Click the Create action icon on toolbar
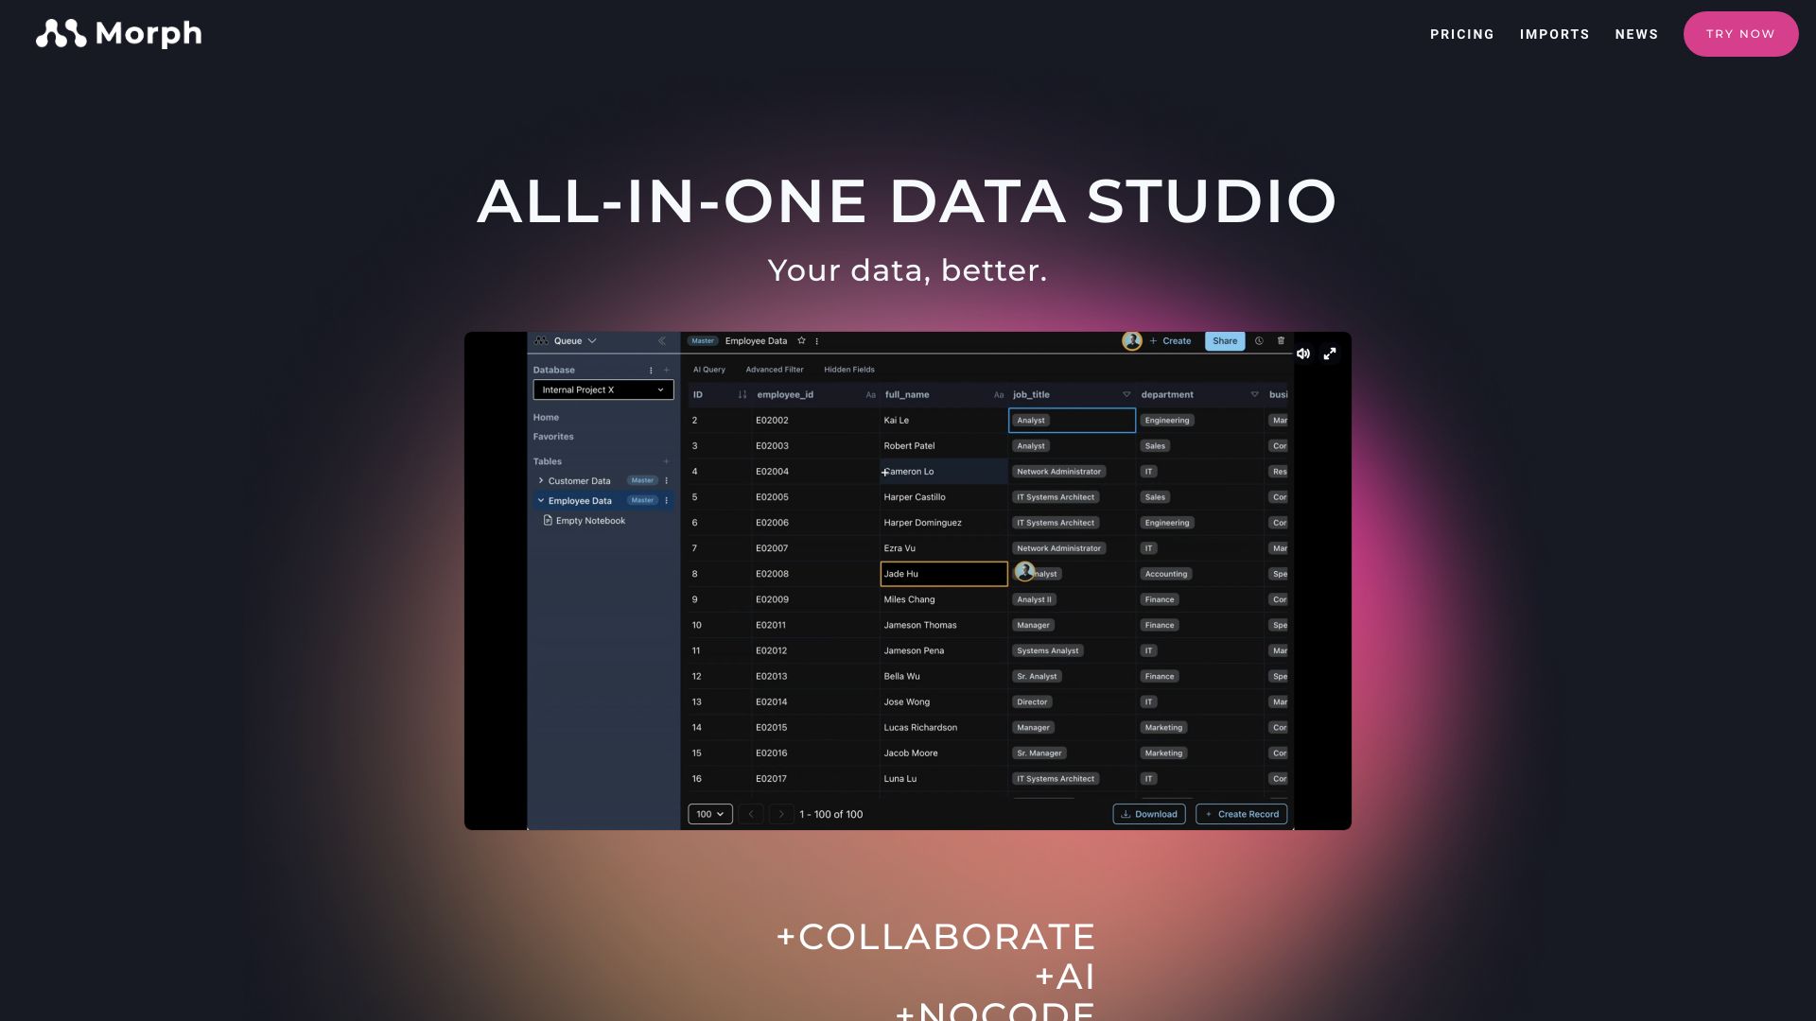 [1169, 340]
